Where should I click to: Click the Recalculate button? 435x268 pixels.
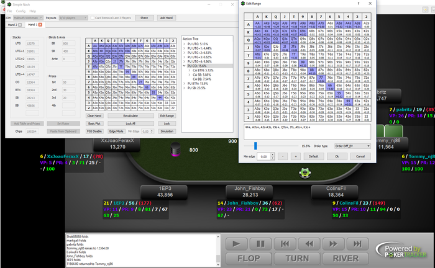[x=130, y=116]
